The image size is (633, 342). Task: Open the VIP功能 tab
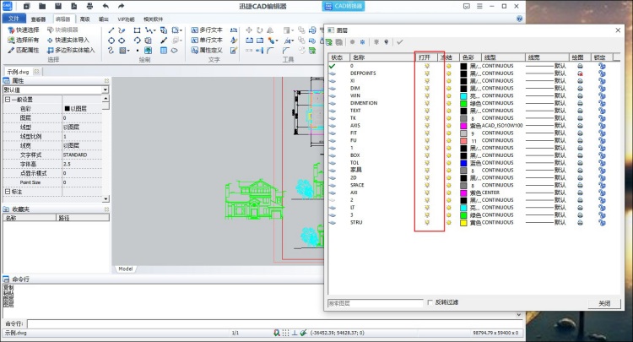pyautogui.click(x=126, y=19)
